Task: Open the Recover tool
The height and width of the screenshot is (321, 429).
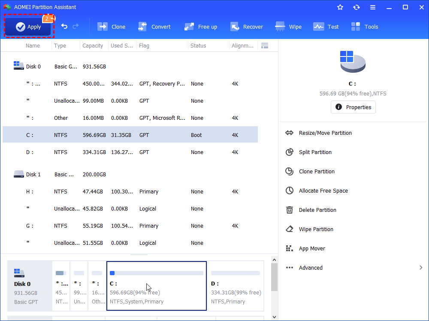Action: 247,27
